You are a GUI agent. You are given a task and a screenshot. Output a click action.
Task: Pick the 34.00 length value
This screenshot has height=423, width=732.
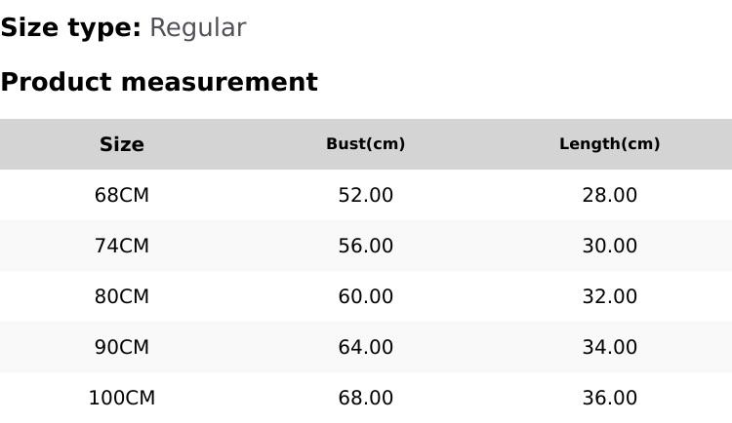coord(610,347)
